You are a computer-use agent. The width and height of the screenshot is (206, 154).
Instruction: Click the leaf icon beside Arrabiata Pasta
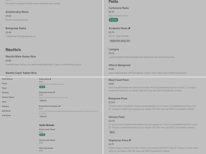pyautogui.click(x=129, y=28)
